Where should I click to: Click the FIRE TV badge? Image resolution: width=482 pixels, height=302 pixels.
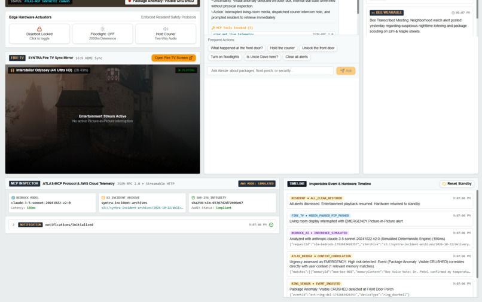pyautogui.click(x=17, y=58)
